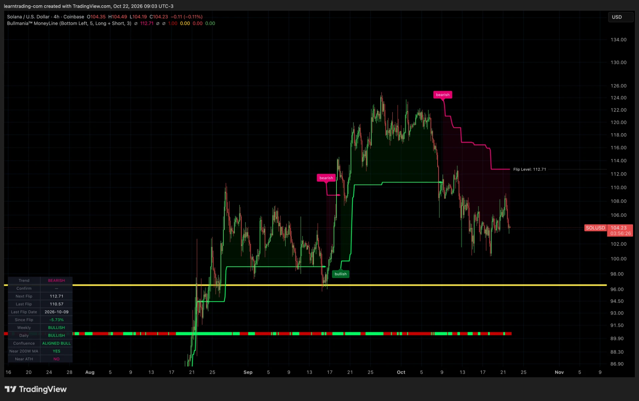Select the upper right bearish signal label
The height and width of the screenshot is (401, 639).
pyautogui.click(x=443, y=95)
